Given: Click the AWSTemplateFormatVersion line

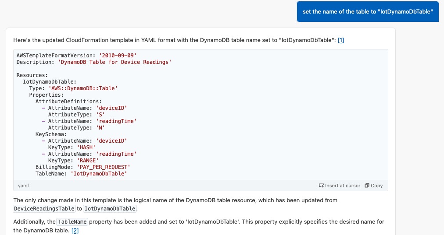Looking at the screenshot, I should 76,56.
